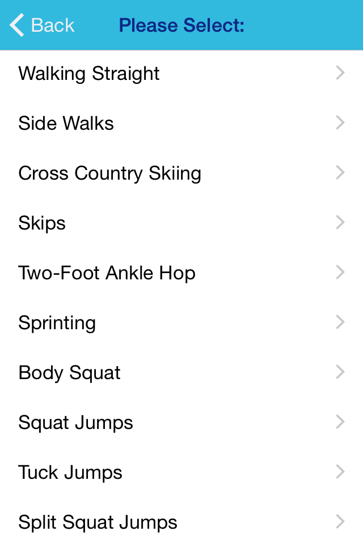Image resolution: width=363 pixels, height=544 pixels.
Task: Open the Squat Jumps exercise
Action: 75,423
